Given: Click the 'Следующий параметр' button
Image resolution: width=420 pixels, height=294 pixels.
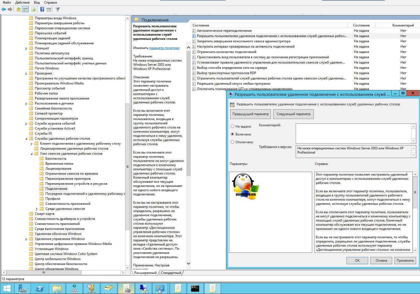Looking at the screenshot, I should [293, 114].
